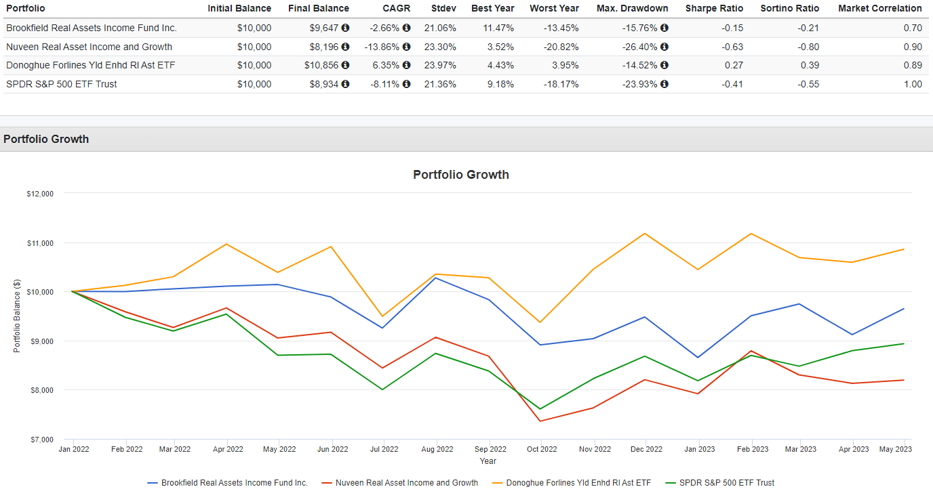Click green line low point at Jul 2022
Image resolution: width=933 pixels, height=489 pixels.
pyautogui.click(x=383, y=389)
